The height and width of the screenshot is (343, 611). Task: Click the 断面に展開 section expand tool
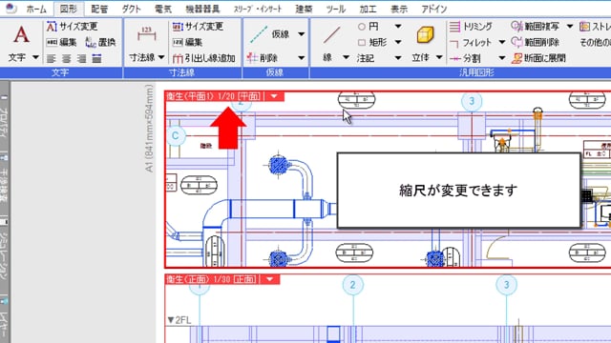tap(538, 58)
